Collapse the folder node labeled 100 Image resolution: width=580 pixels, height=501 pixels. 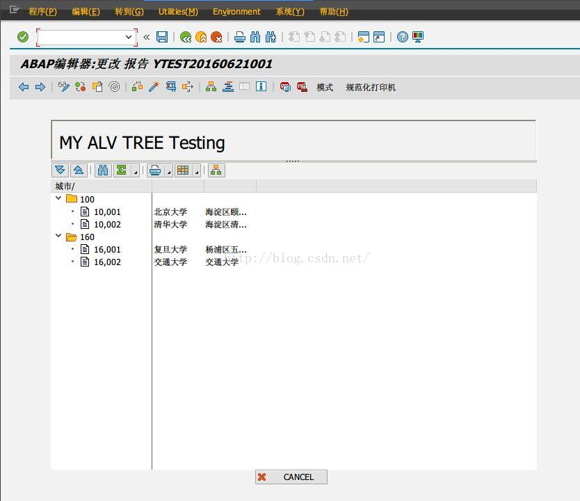coord(58,198)
